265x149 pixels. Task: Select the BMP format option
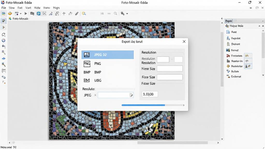point(107,72)
